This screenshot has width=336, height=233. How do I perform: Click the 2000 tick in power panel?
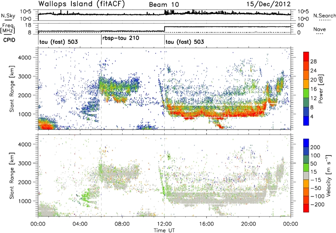(x=24, y=95)
